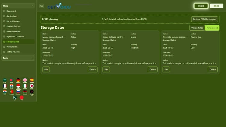Switch to DEMO environment mode

[201, 6]
